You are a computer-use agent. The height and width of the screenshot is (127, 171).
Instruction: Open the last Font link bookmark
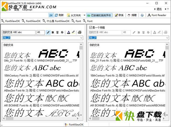88,21
